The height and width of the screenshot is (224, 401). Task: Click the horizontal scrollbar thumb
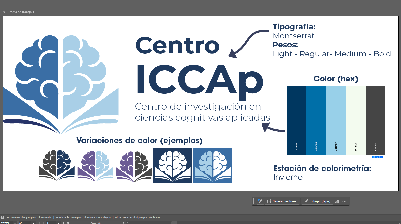(174, 223)
